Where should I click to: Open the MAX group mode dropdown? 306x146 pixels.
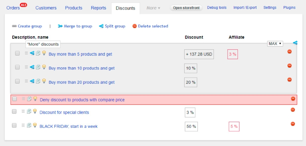coord(275,43)
